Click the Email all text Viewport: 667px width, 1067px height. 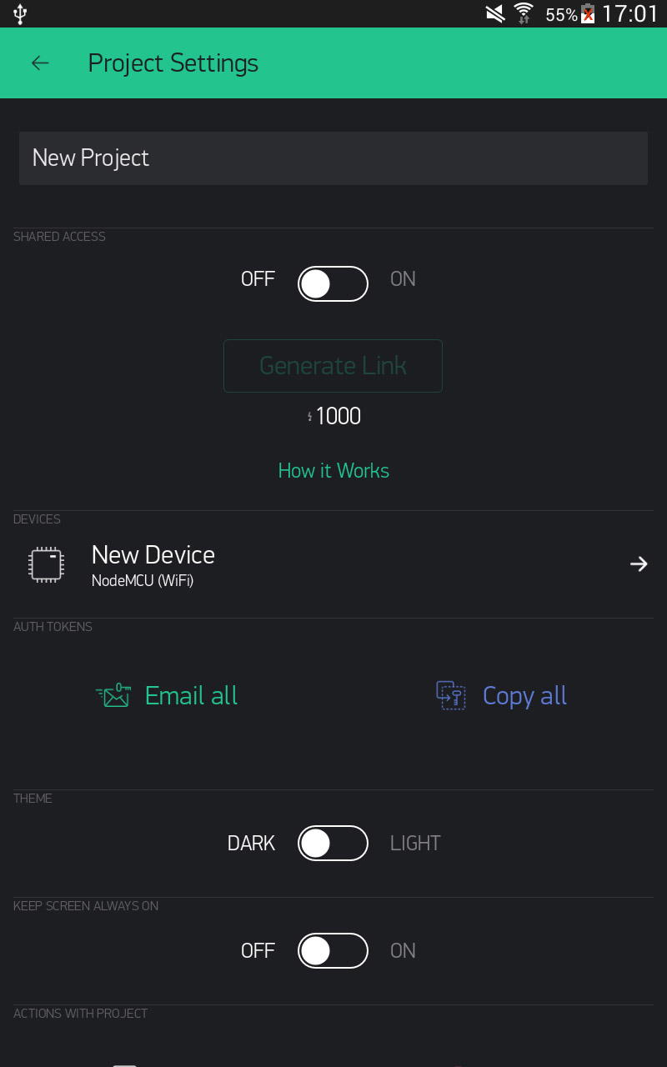(x=191, y=695)
